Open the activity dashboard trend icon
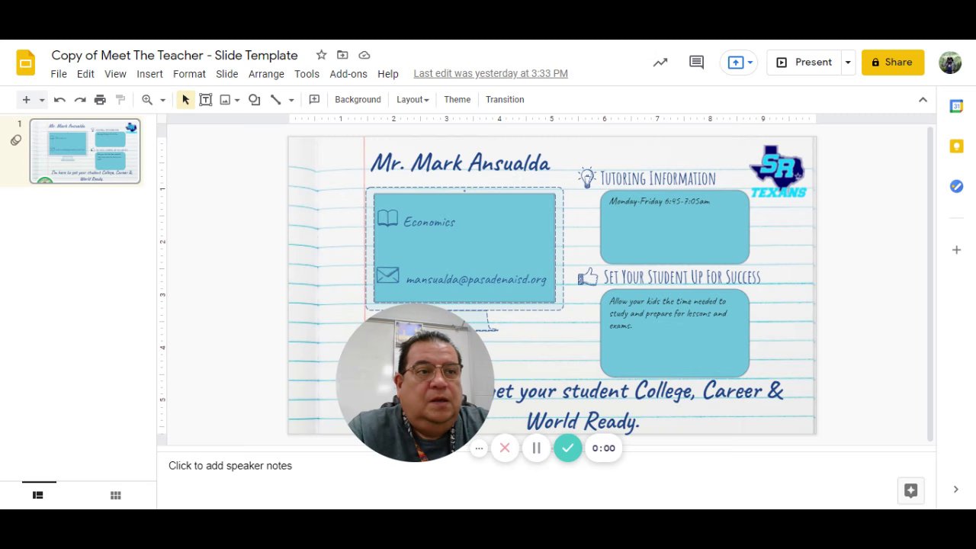 [660, 63]
